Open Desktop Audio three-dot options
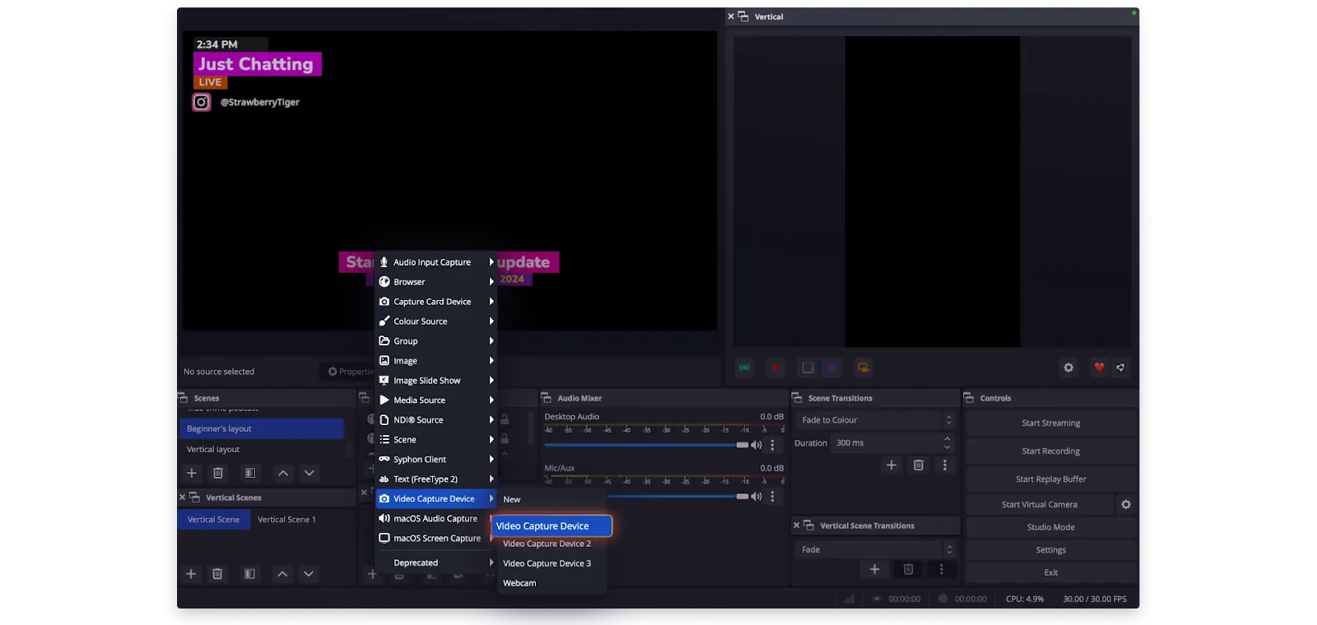This screenshot has height=625, width=1317. 772,445
